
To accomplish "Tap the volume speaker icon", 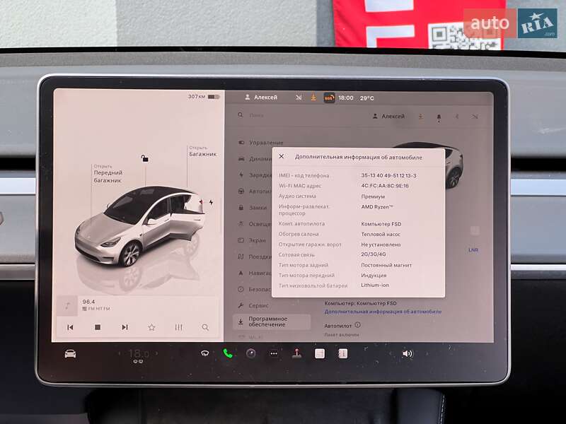I will tap(409, 352).
